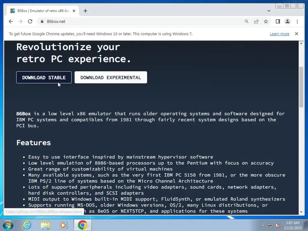Launch Internet Explorer from taskbar
The image size is (308, 231).
(27, 225)
